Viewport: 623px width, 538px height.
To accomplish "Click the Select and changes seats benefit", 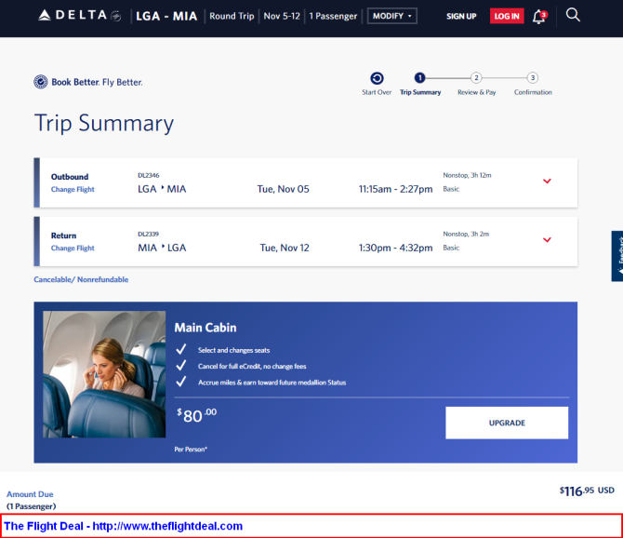I will click(233, 350).
